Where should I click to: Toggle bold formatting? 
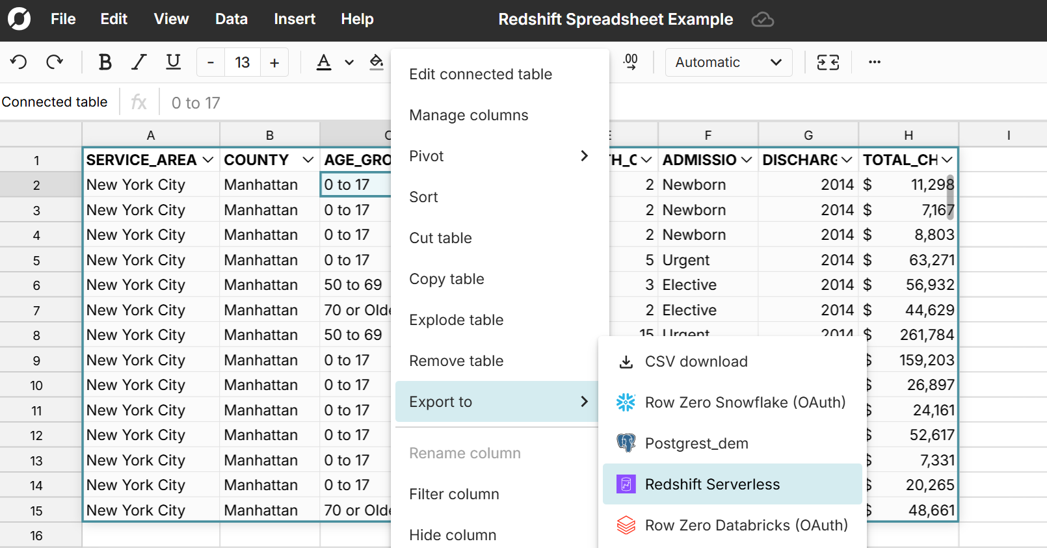pos(105,62)
